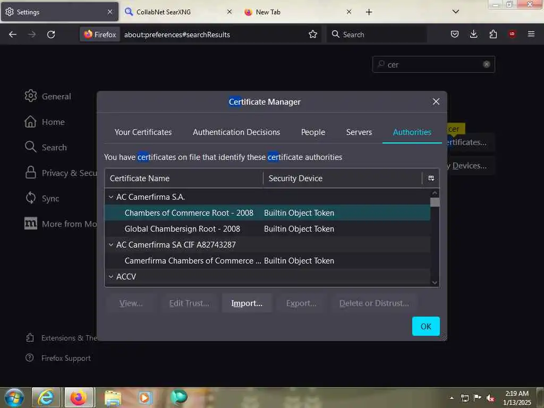Switch to Servers tab

pos(359,132)
